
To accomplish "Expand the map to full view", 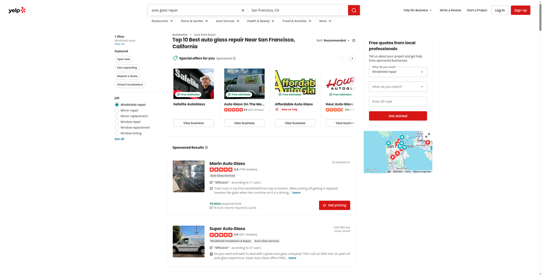I will click(428, 135).
